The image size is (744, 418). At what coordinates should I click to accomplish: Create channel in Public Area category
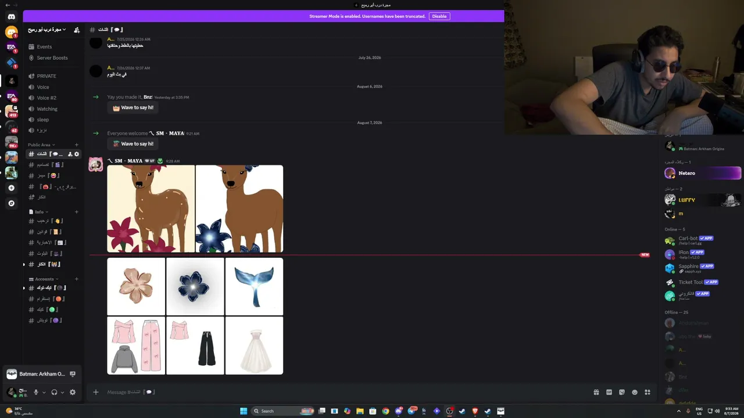click(76, 145)
